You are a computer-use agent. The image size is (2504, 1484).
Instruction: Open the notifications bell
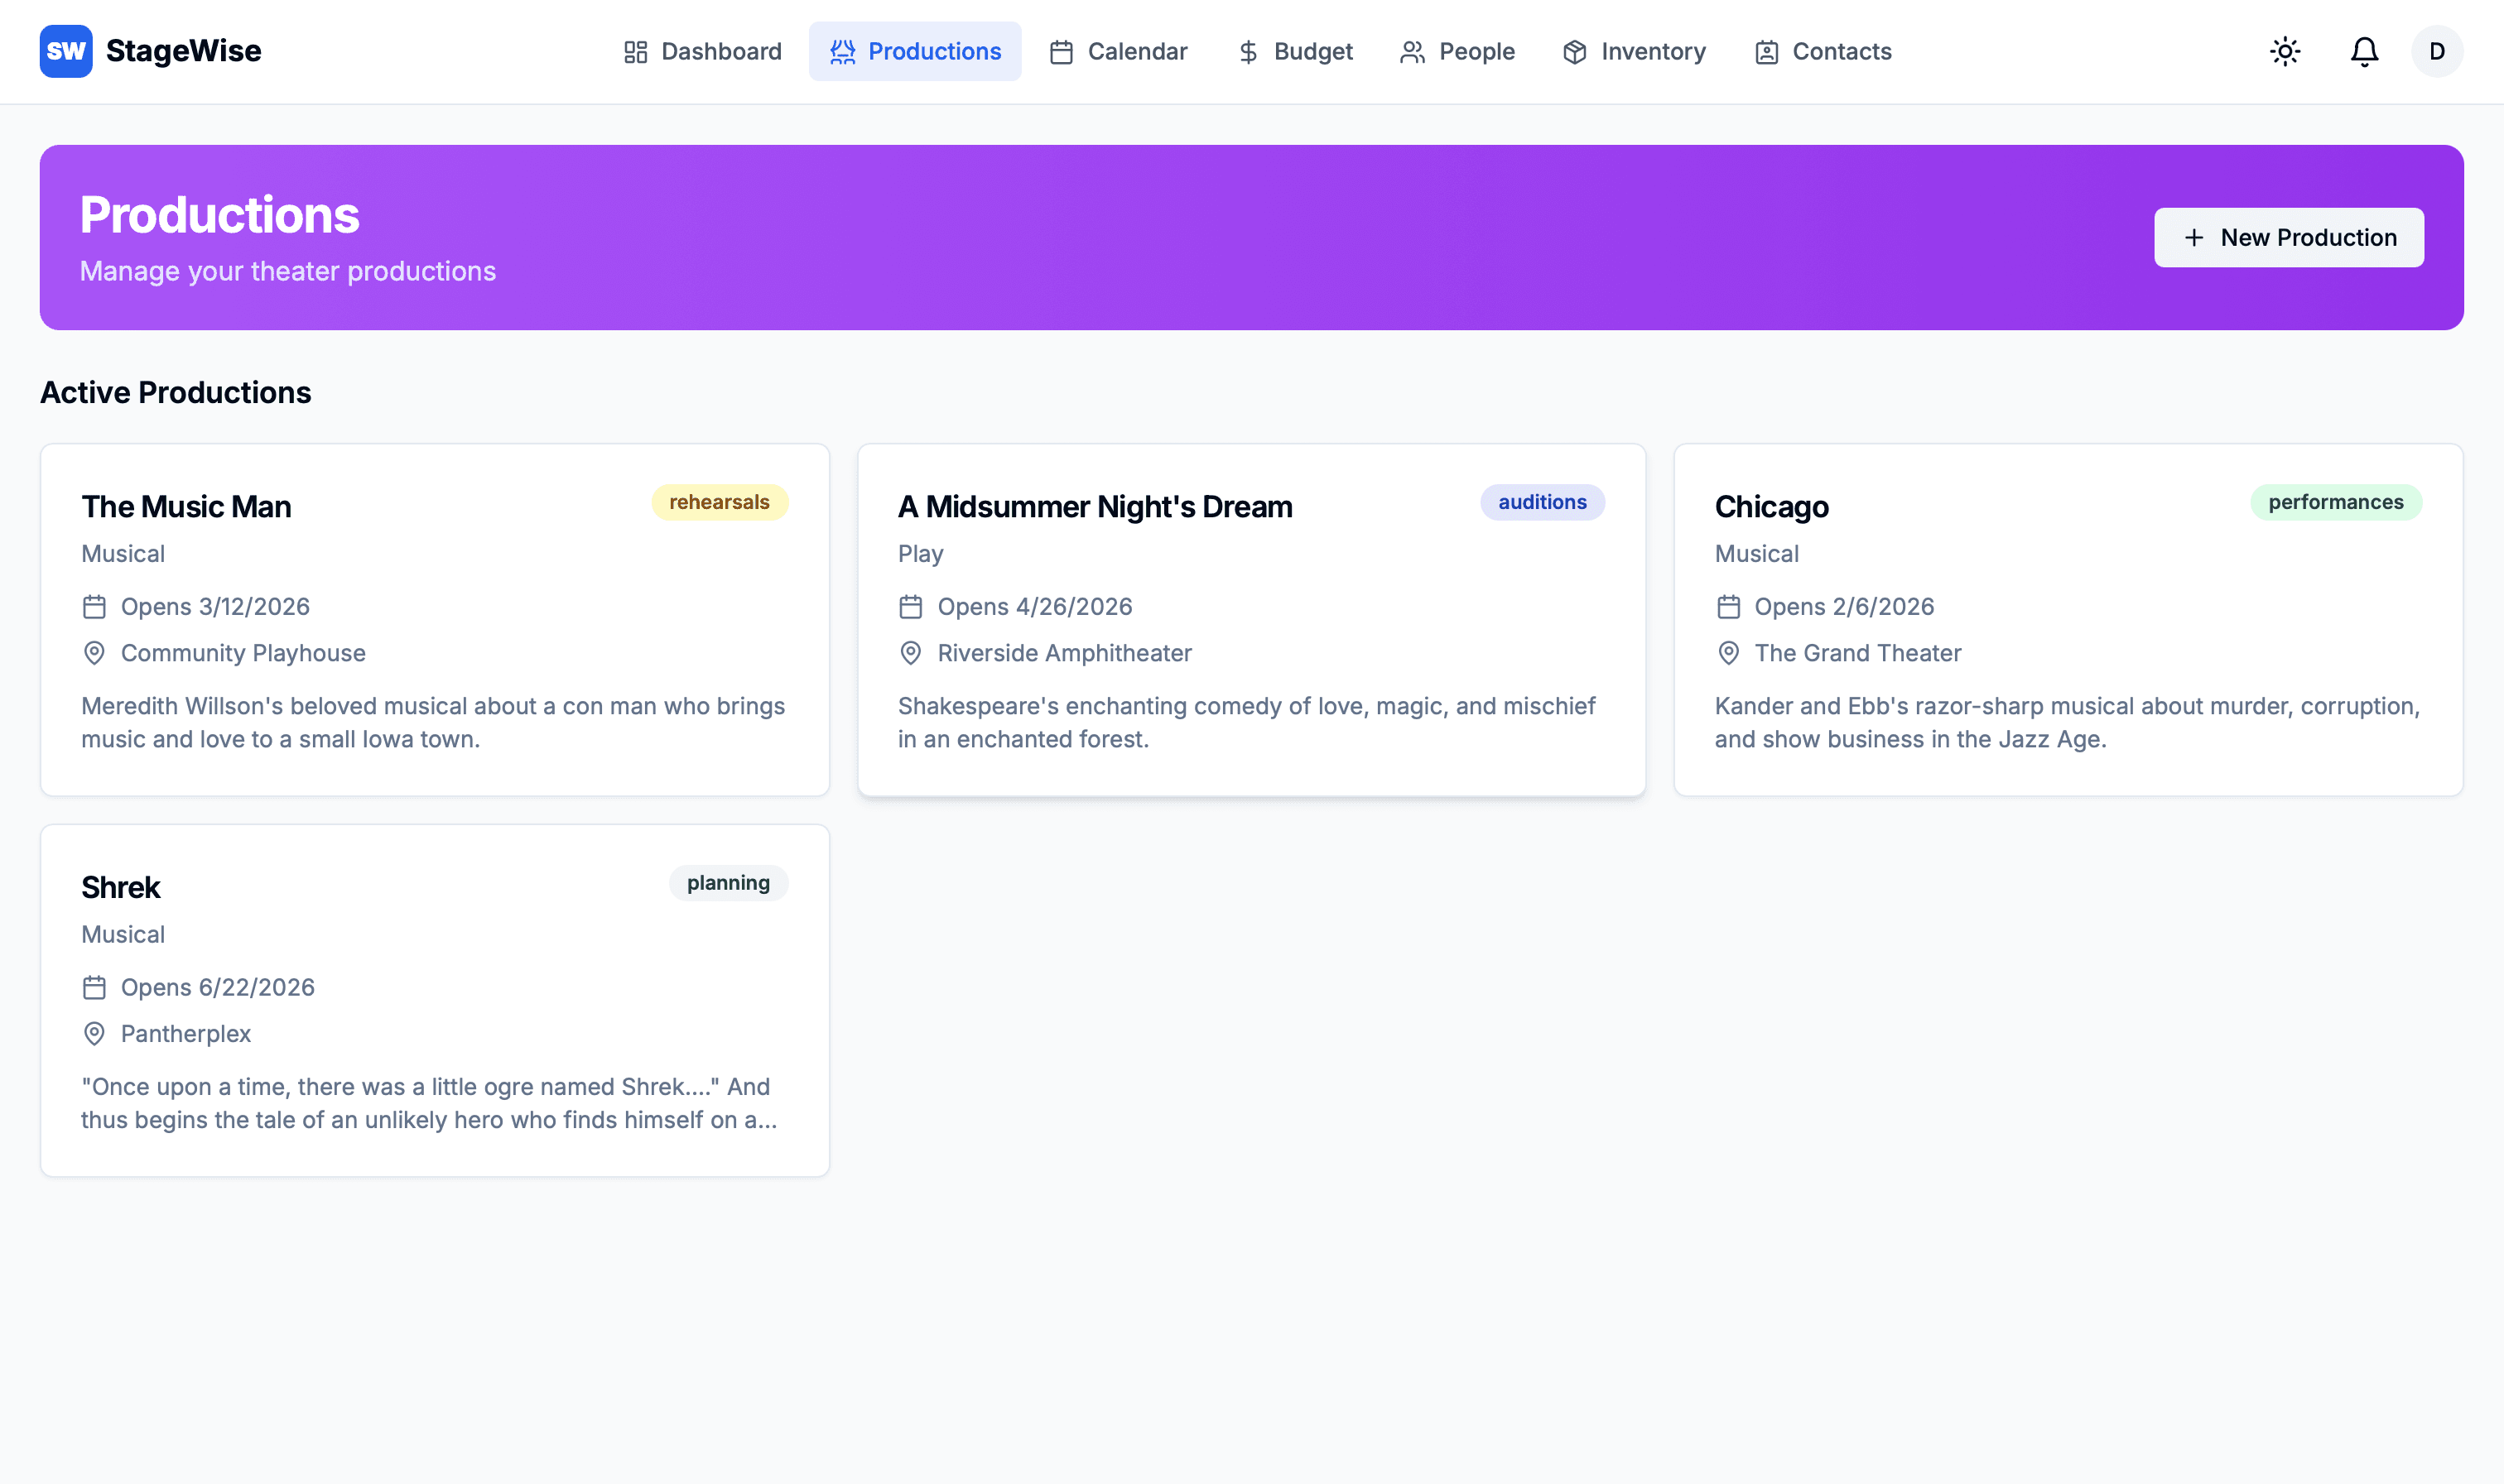(2364, 51)
